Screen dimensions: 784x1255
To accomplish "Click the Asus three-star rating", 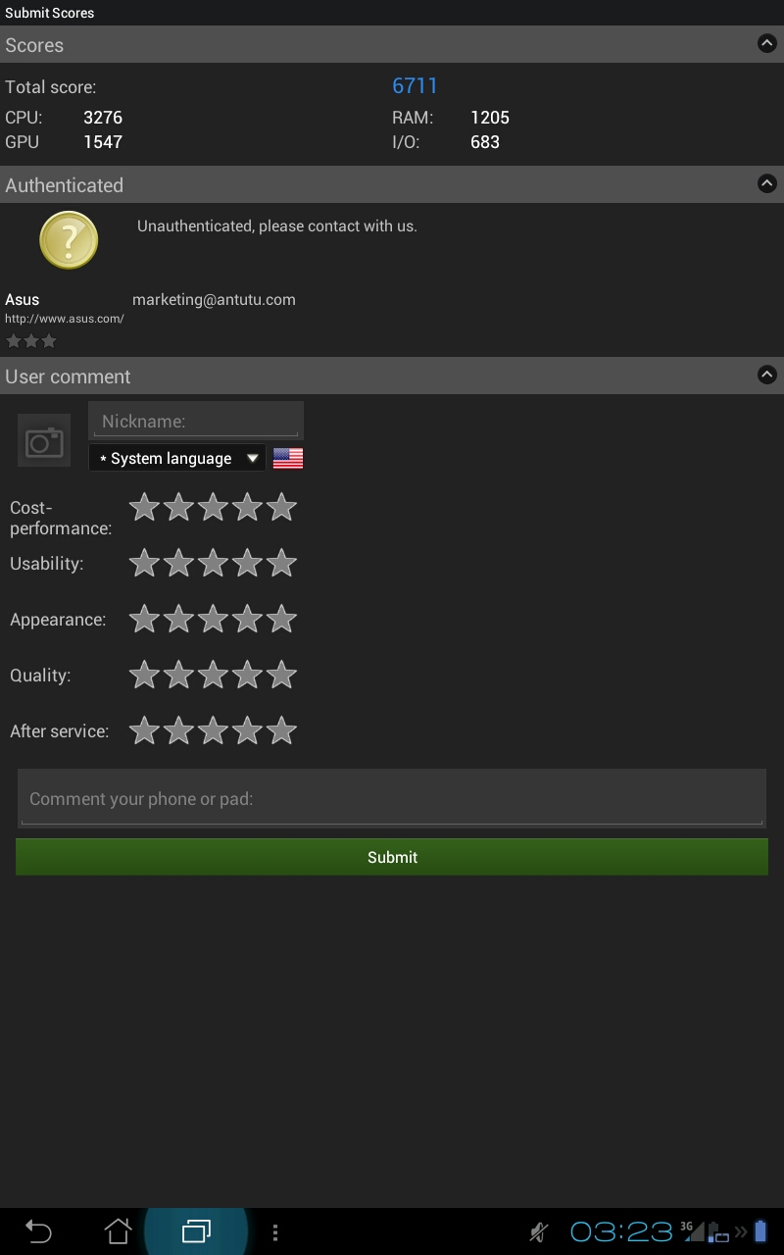I will coord(31,341).
